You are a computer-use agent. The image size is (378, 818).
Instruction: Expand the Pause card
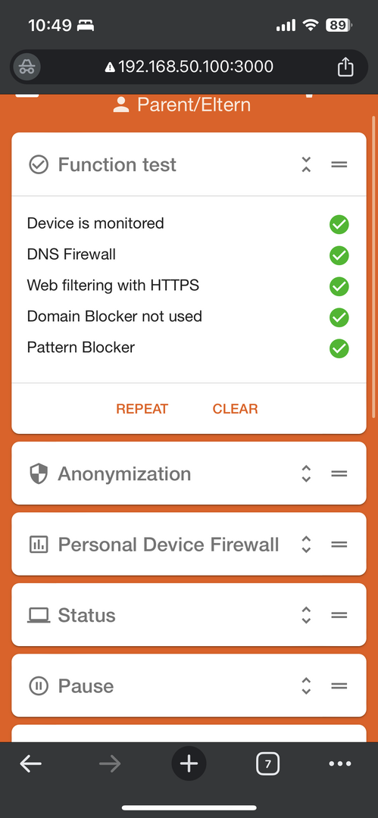pyautogui.click(x=307, y=686)
